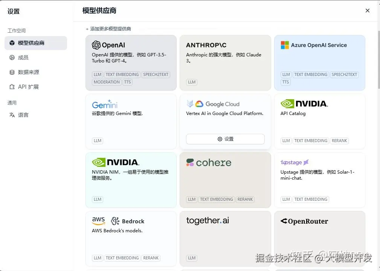The width and height of the screenshot is (380, 271).
Task: Click 添加更多模型提供商 link
Action: pos(108,29)
